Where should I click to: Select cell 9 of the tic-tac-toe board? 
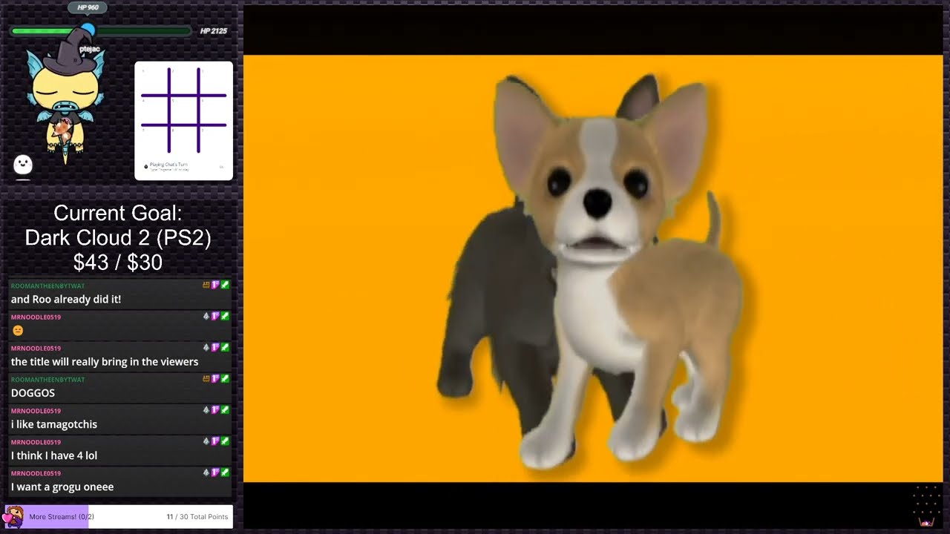pyautogui.click(x=213, y=139)
